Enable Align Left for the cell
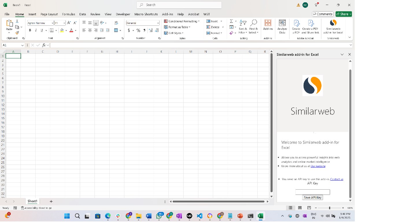Screen dimensions: 395x222 click(84, 30)
